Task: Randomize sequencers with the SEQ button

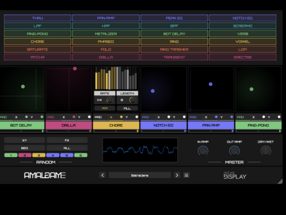Action: (24, 148)
